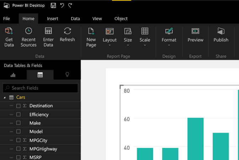Check the Destination field checkbox
The image size is (239, 160).
18,106
